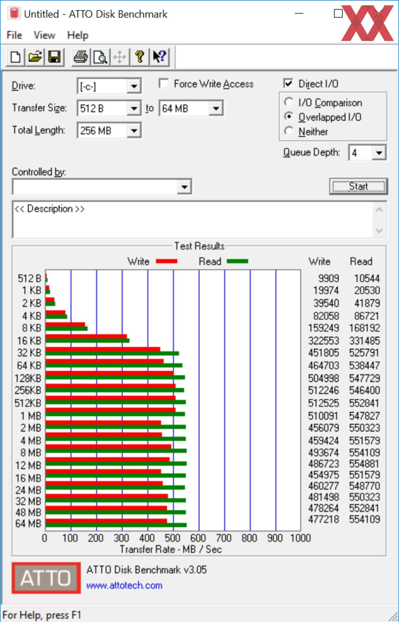Select the I/O Comparison radio button
Screen dimensions: 399x622
289,102
